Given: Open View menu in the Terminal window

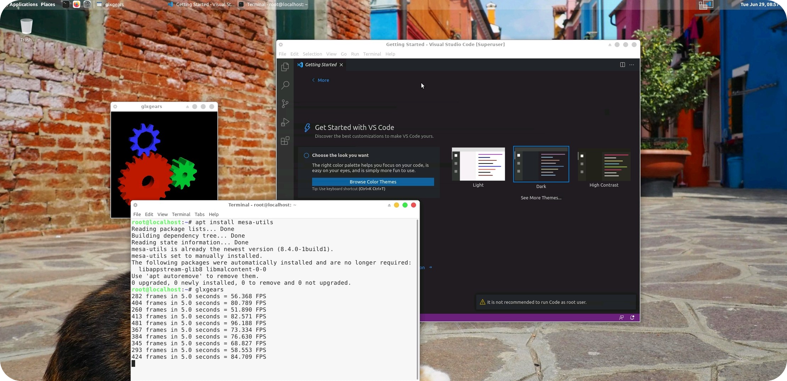Looking at the screenshot, I should [x=162, y=215].
